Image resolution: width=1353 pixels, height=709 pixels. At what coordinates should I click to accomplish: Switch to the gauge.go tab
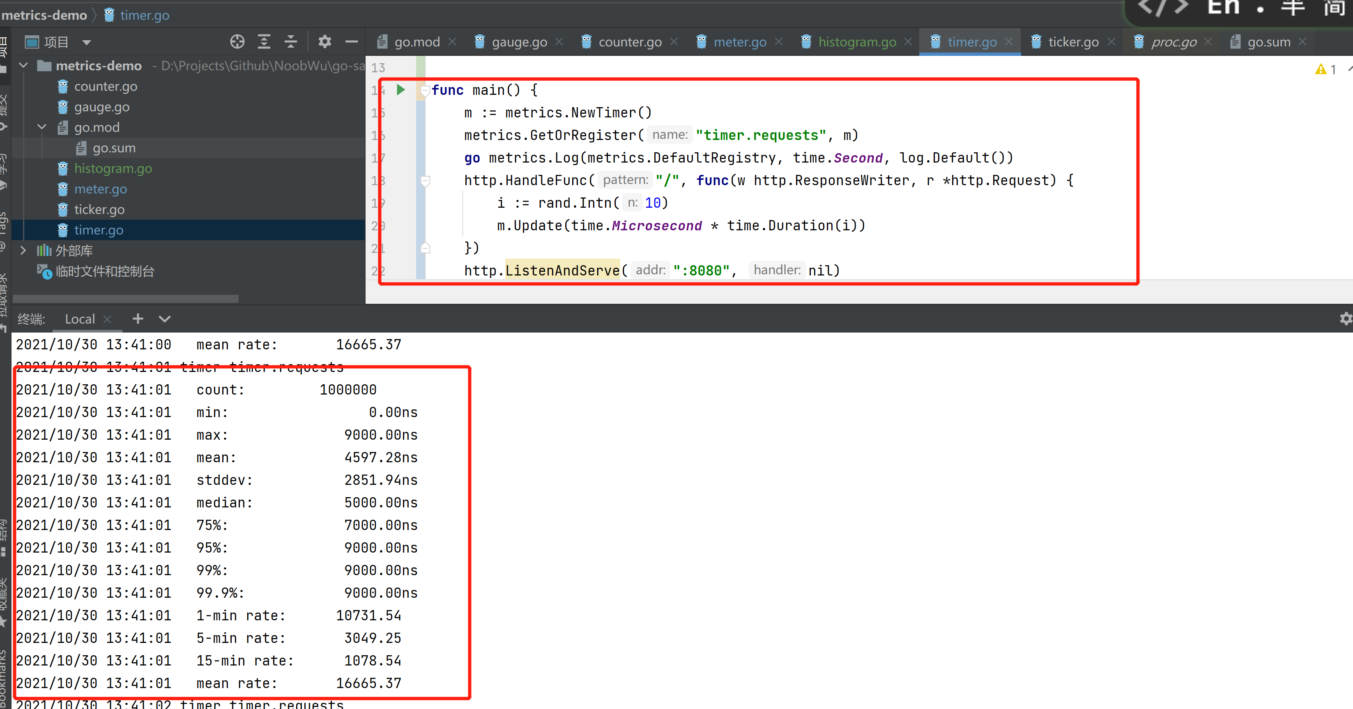coord(519,42)
